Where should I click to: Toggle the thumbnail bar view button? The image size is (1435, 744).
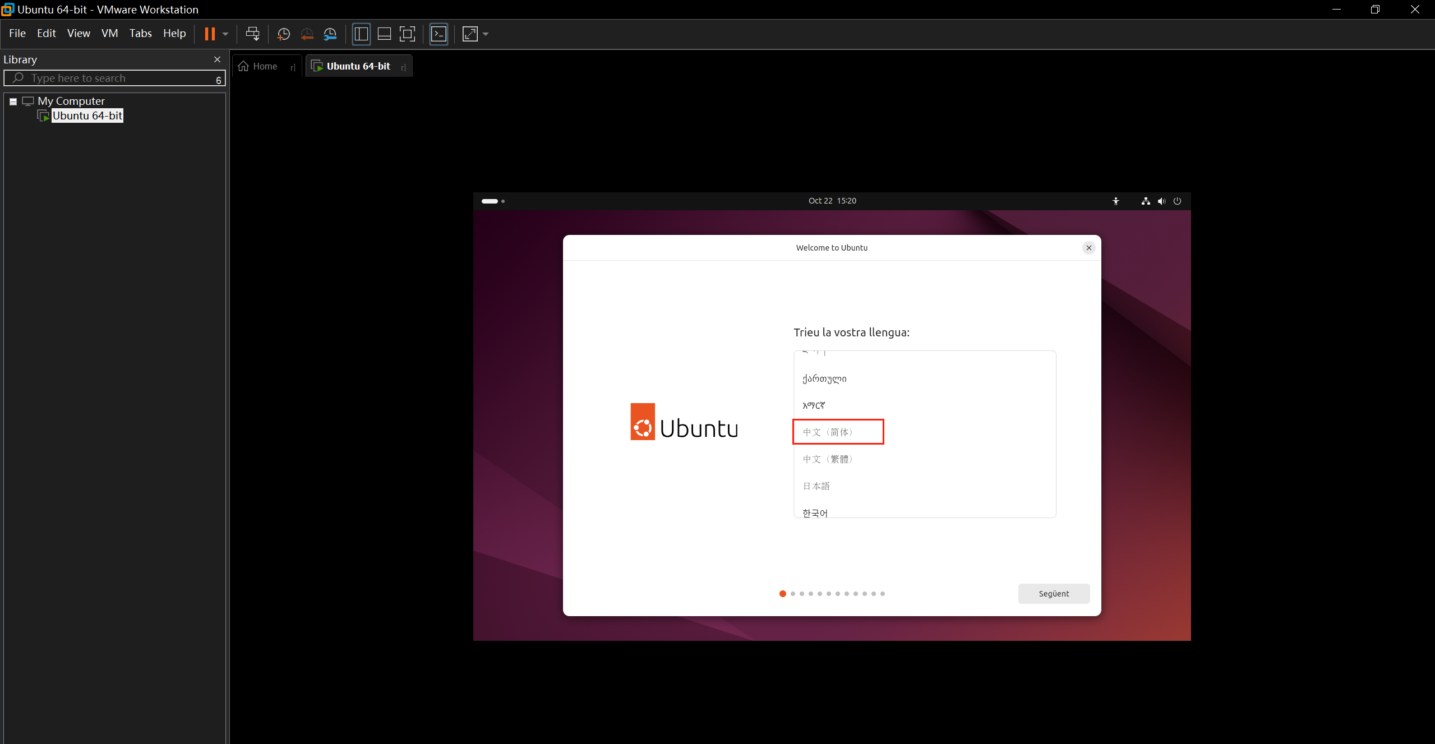384,34
